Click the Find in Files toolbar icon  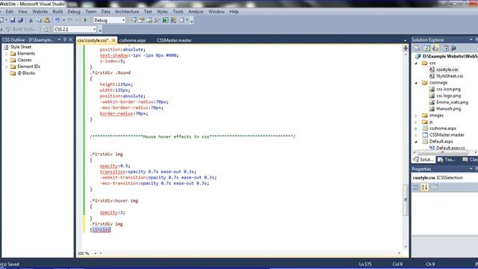(133, 20)
